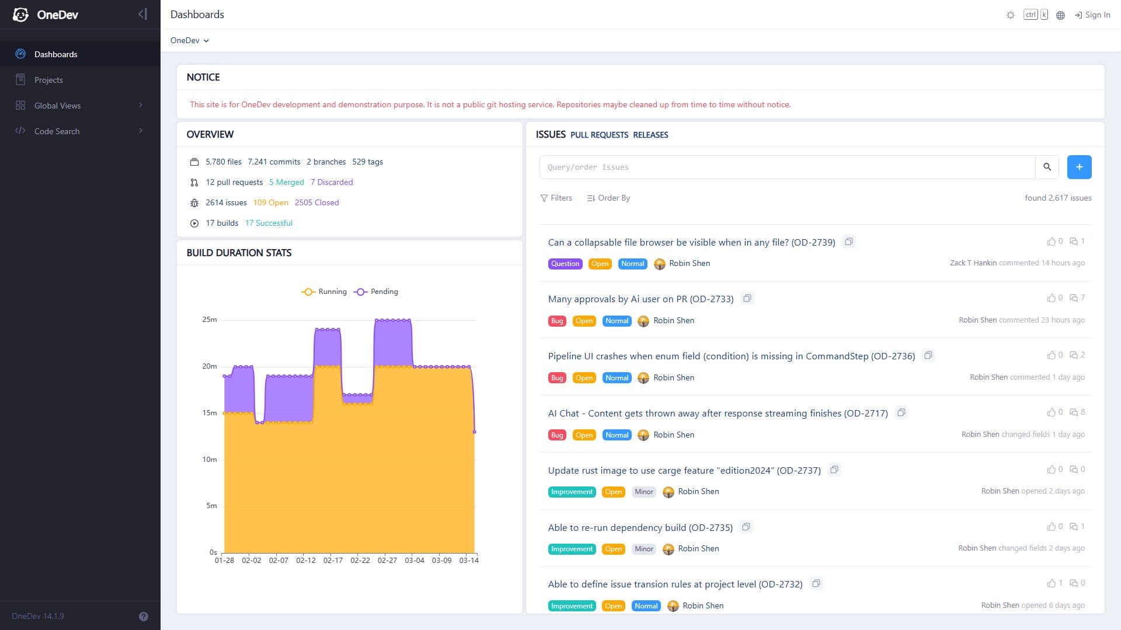Click the Question label on OD-2739
The height and width of the screenshot is (630, 1121).
(x=565, y=264)
